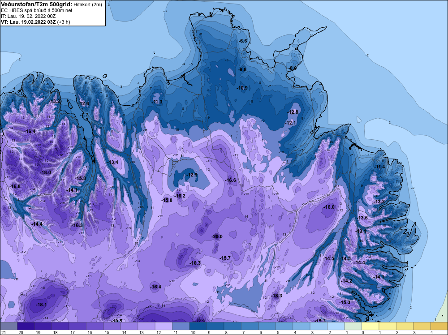
Task: Click the -10.9 temperature value
Action: point(242,88)
